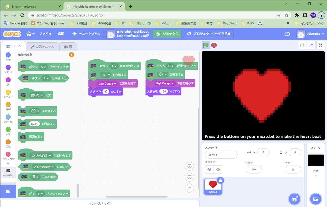This screenshot has width=327, height=207.
Task: Click the sprite name field Sprite1
Action: [x=221, y=155]
